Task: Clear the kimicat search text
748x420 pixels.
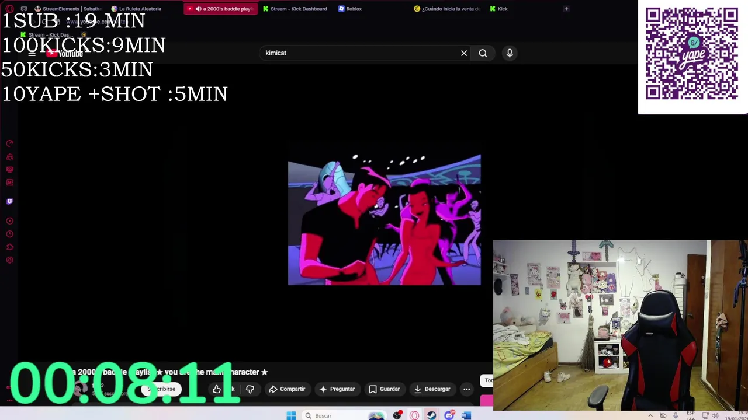Action: tap(464, 53)
